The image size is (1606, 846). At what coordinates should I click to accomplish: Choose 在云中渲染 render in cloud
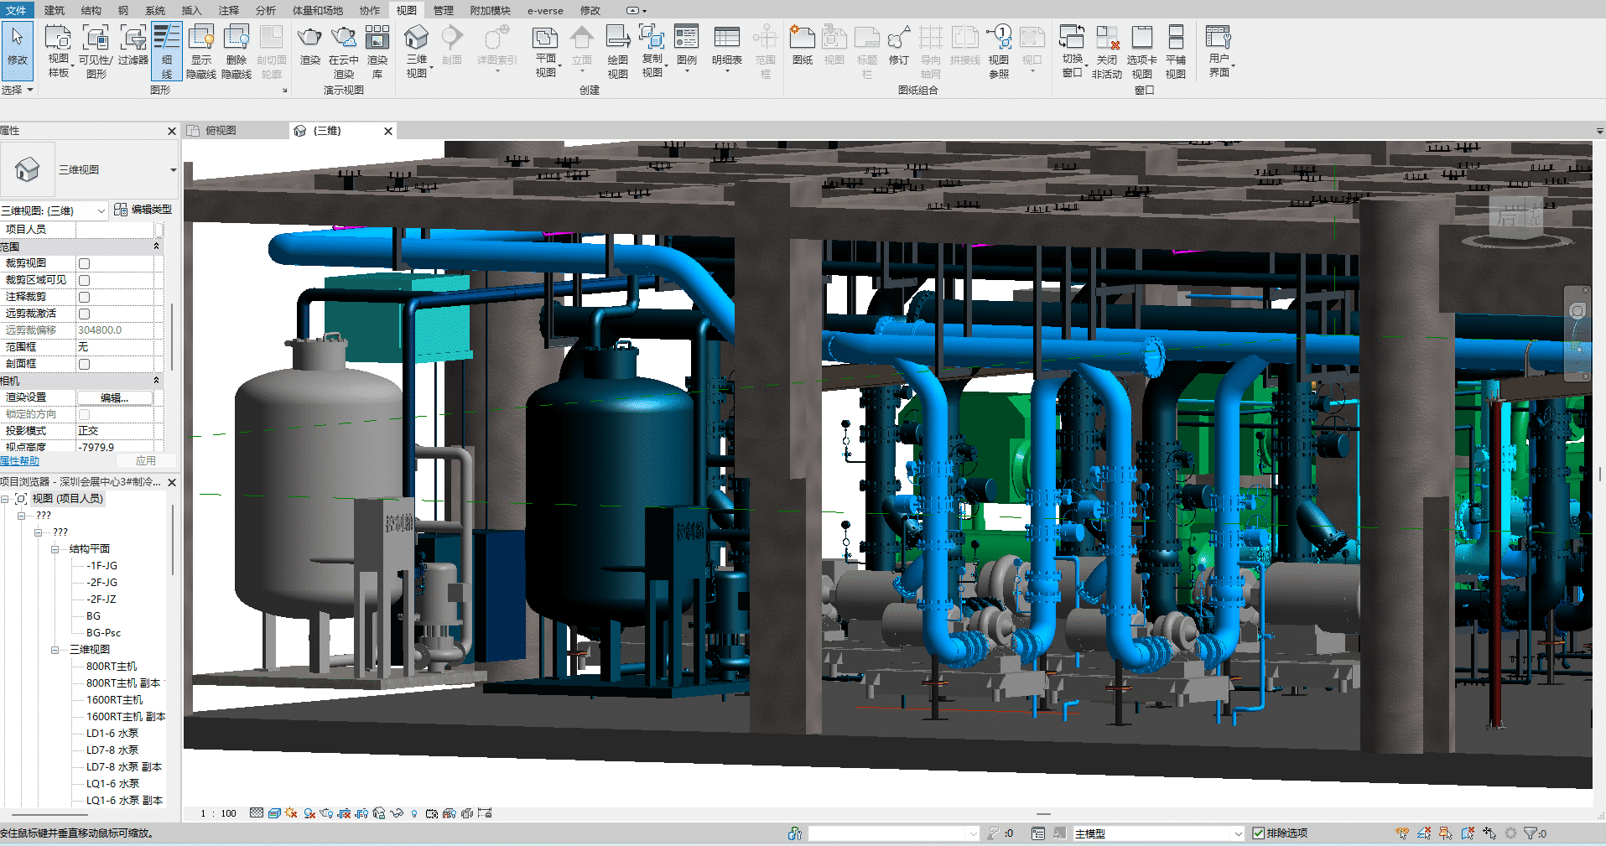point(344,50)
